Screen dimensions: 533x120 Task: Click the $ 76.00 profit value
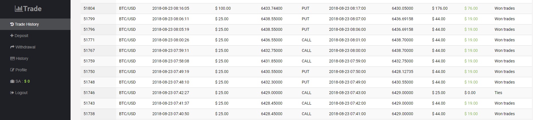[471, 8]
